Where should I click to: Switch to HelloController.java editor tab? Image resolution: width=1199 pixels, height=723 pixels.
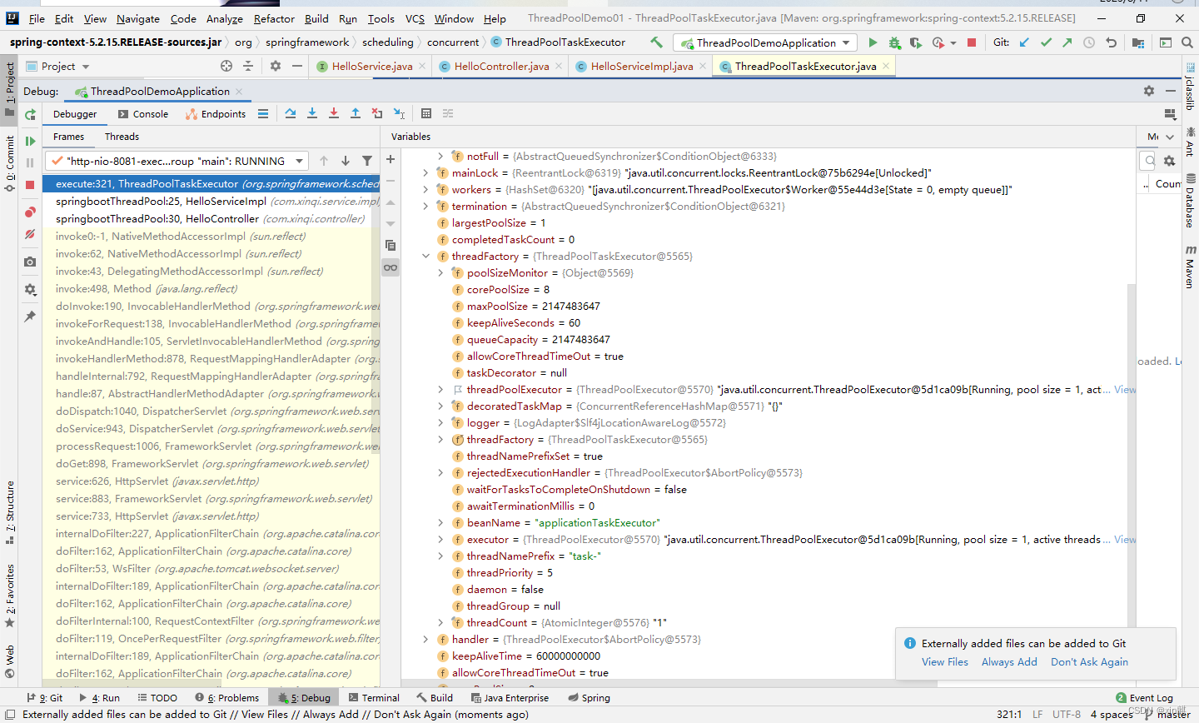click(501, 67)
